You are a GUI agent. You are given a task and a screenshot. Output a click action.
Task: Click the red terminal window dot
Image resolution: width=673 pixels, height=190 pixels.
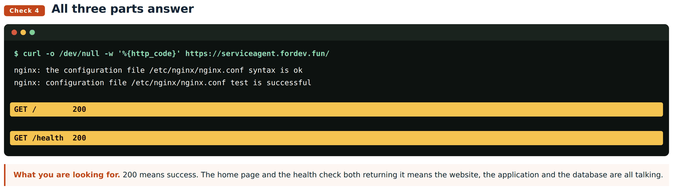click(14, 32)
